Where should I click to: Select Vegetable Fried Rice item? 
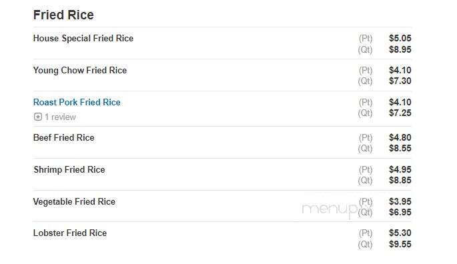point(74,201)
